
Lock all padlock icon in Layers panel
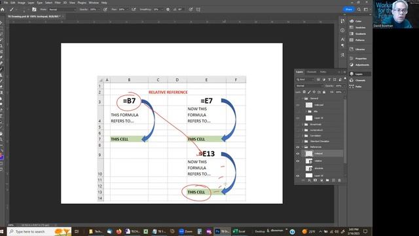(324, 92)
